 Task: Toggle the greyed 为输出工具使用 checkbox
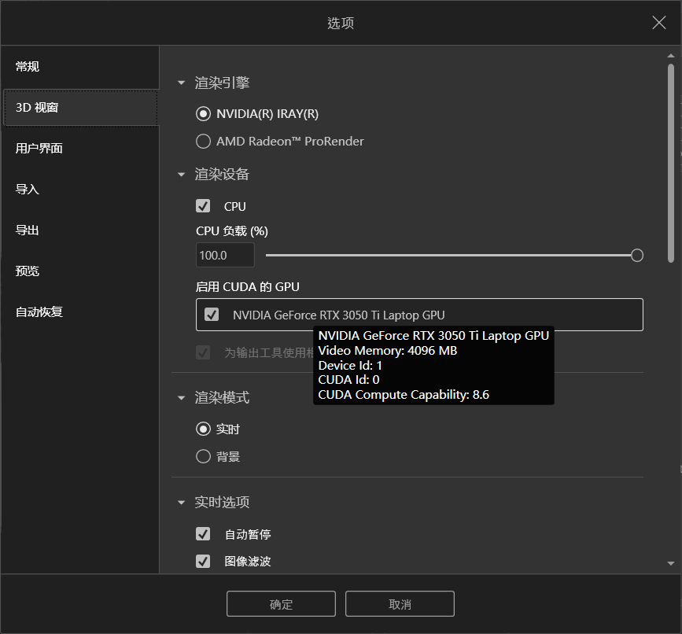click(203, 352)
